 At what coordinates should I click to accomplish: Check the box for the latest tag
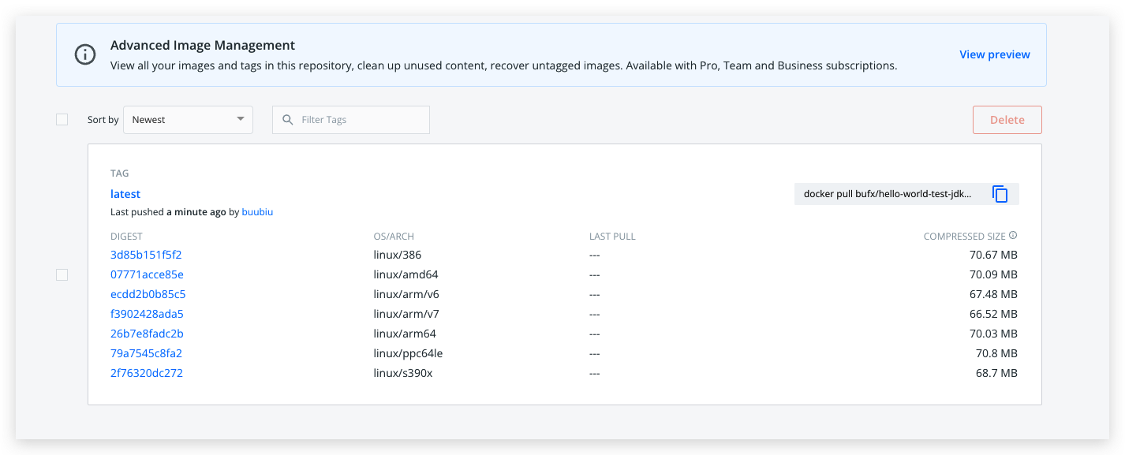point(62,274)
